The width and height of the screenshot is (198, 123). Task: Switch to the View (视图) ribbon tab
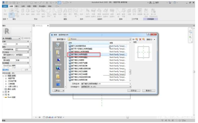coord(29,6)
